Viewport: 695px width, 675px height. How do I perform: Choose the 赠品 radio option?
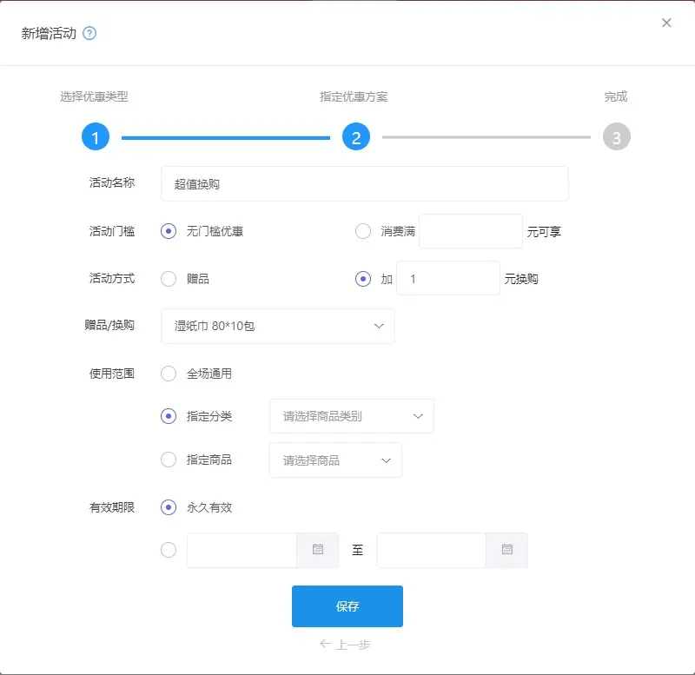[x=169, y=279]
